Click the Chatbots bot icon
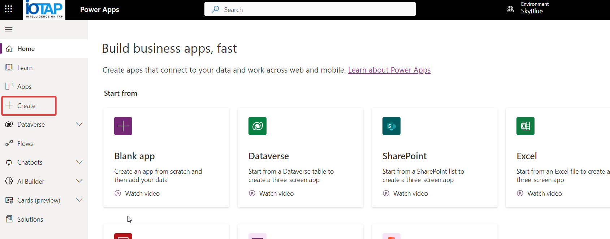This screenshot has width=610, height=239. coord(9,162)
